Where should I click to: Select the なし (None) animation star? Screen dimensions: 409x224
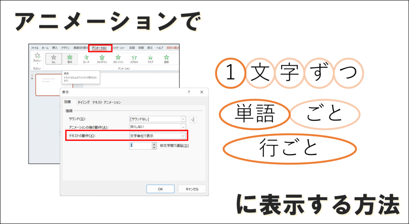54,58
